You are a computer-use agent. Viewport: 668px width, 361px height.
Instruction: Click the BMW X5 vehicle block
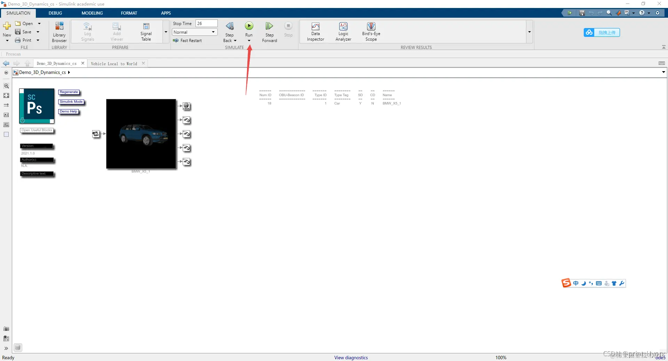(x=141, y=134)
